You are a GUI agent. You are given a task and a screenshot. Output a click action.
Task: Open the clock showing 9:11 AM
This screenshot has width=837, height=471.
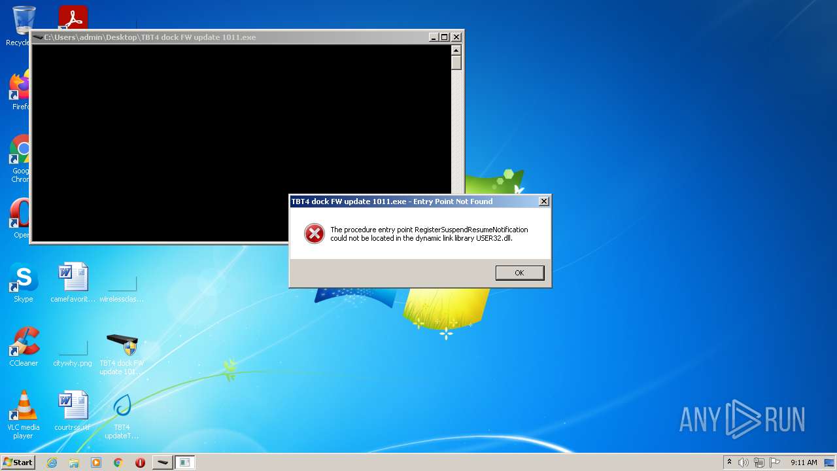pos(804,462)
